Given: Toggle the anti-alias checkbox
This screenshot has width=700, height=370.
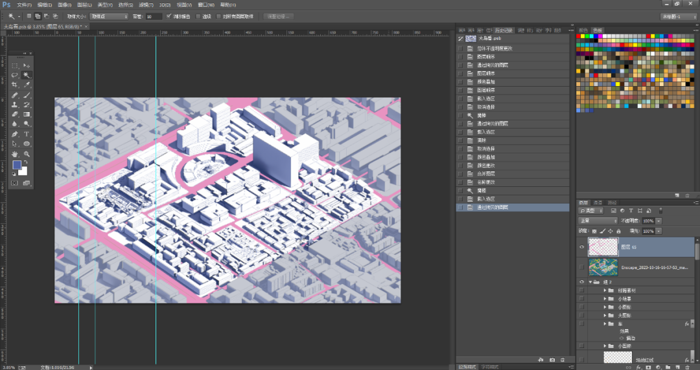Looking at the screenshot, I should click(x=169, y=16).
